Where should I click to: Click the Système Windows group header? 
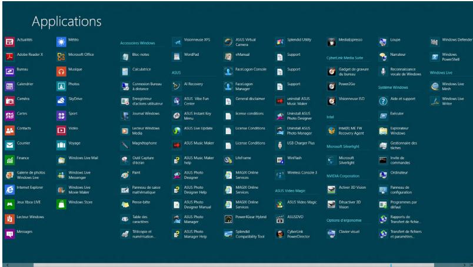pyautogui.click(x=393, y=88)
